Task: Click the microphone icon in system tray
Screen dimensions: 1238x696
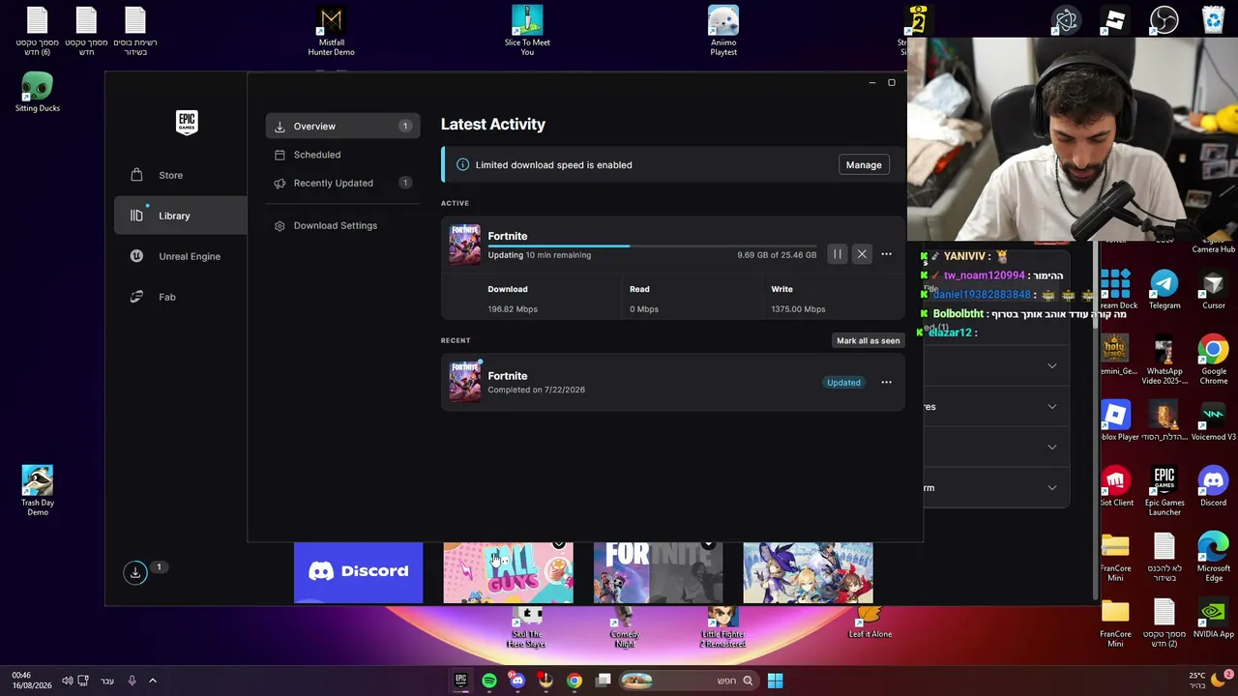Action: pos(132,681)
